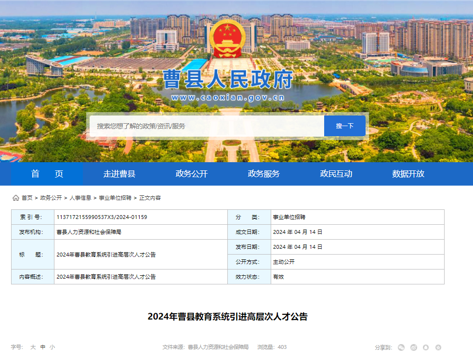
Task: Click 内容概述 row summary value
Action: point(106,277)
